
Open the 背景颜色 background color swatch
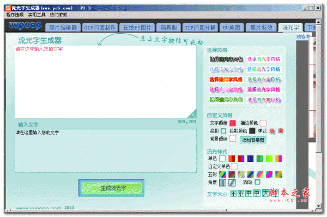233,138
